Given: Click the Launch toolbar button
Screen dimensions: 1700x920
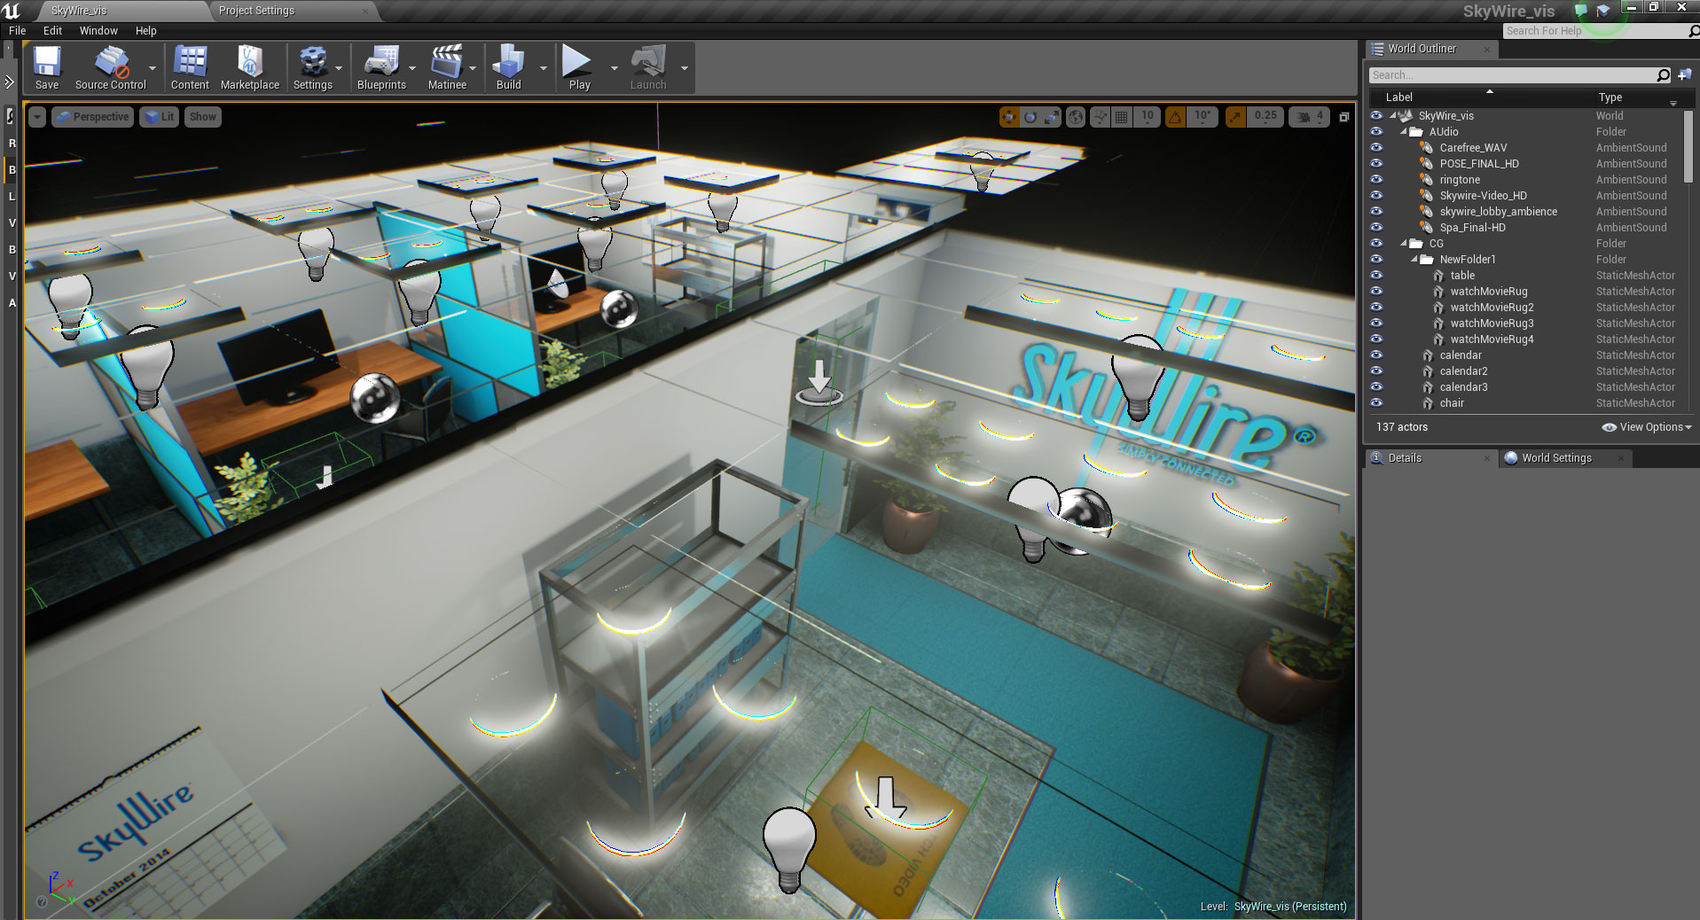Looking at the screenshot, I should [647, 68].
